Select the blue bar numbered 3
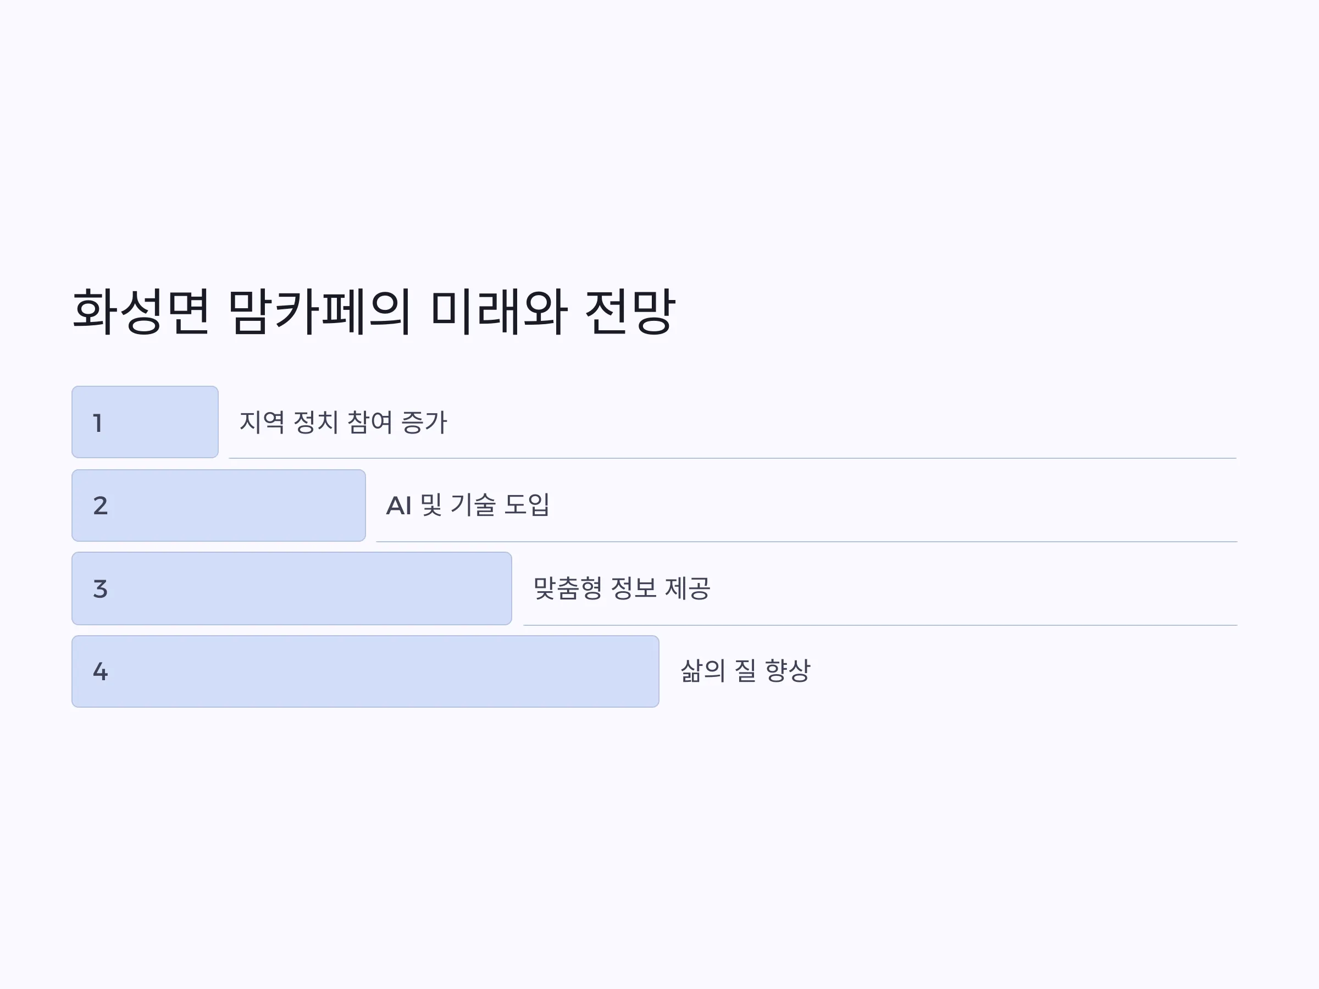 (292, 588)
